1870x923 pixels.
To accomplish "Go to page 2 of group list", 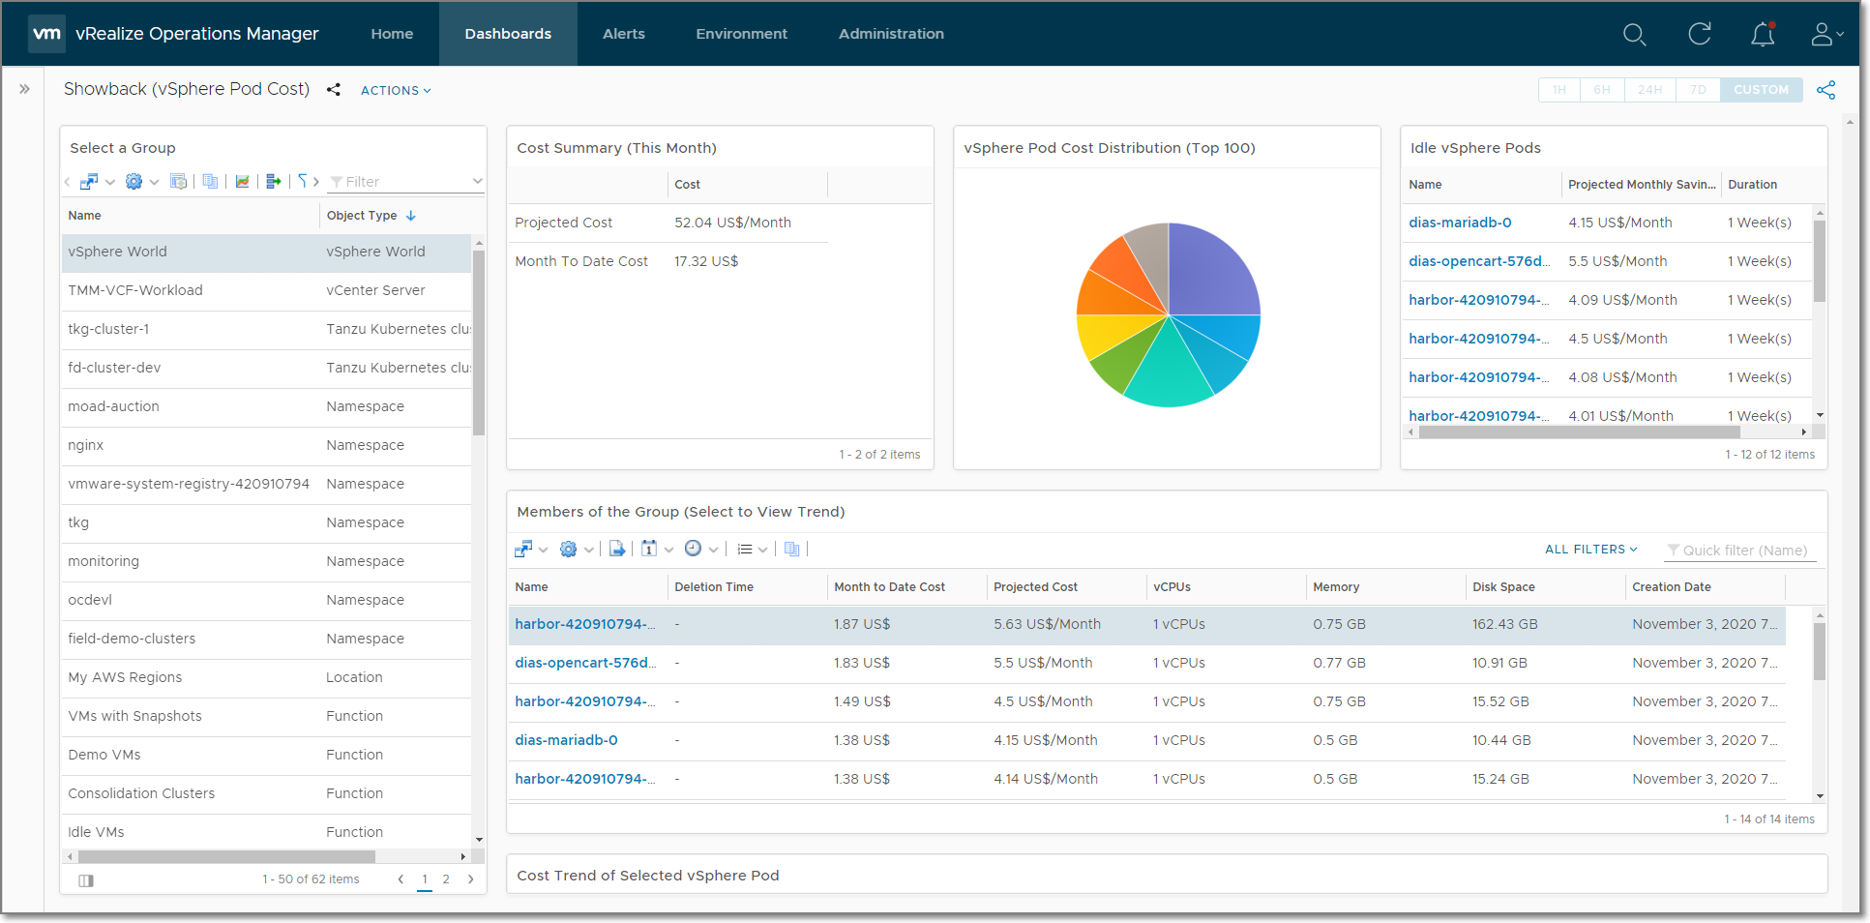I will (x=446, y=879).
